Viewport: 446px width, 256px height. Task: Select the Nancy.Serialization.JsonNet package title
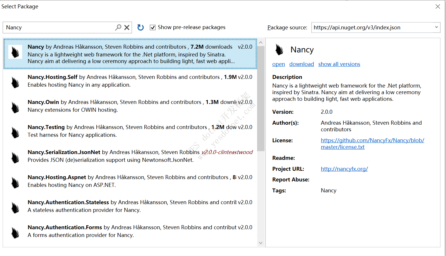click(64, 152)
